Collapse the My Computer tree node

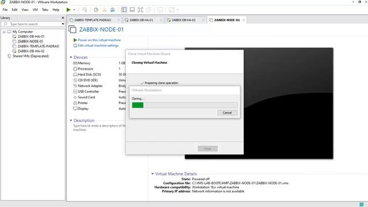pyautogui.click(x=4, y=32)
